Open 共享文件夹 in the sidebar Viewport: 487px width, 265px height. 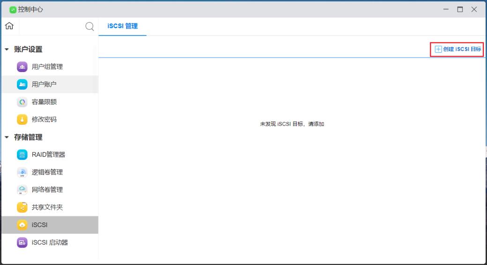tap(47, 208)
